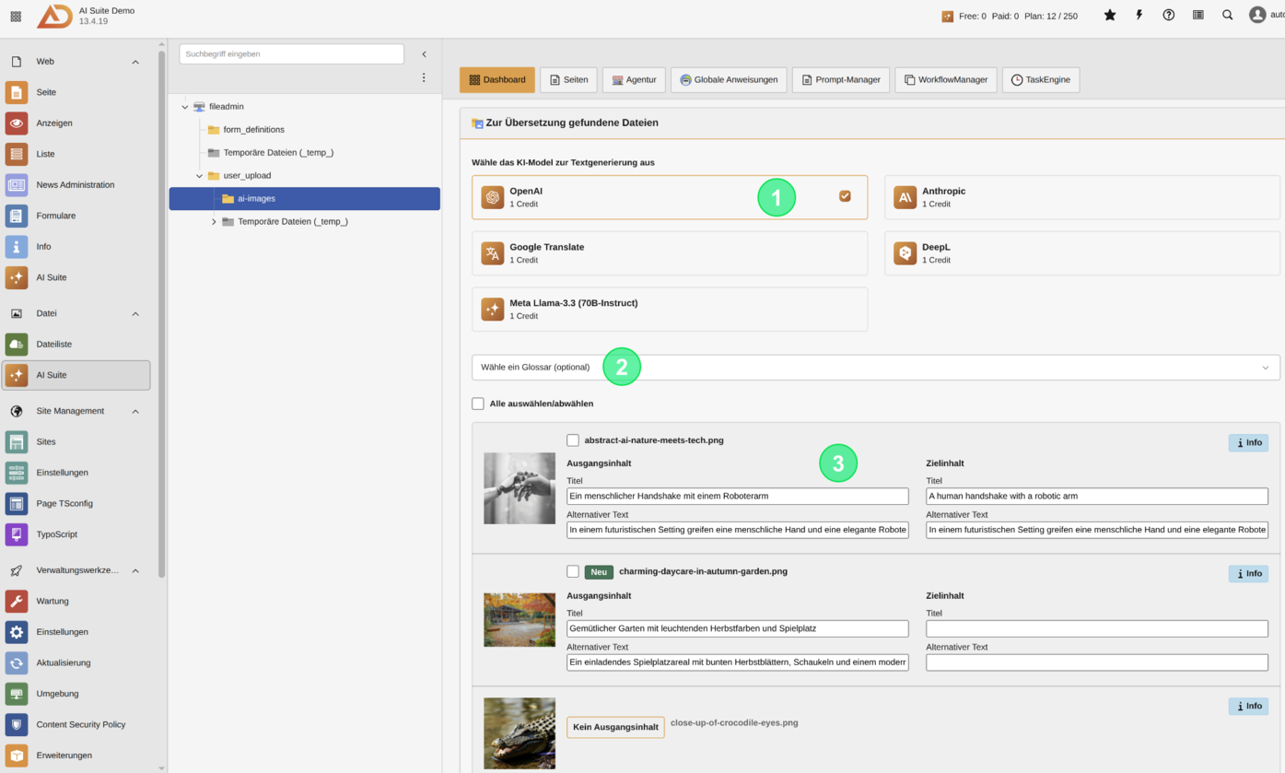This screenshot has width=1285, height=773.
Task: Open the application grid menu icon
Action: point(16,17)
